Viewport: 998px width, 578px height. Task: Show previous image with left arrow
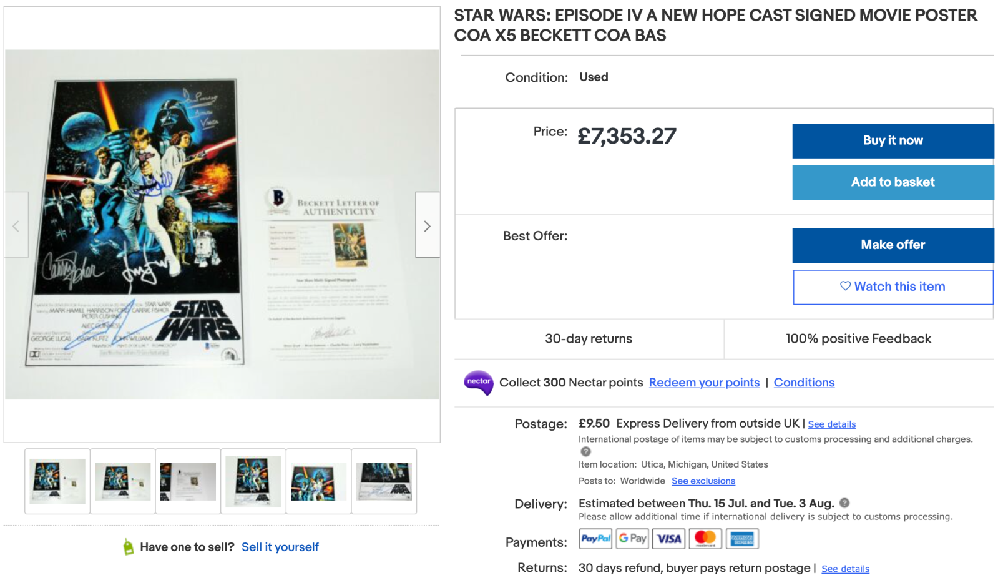pos(16,225)
